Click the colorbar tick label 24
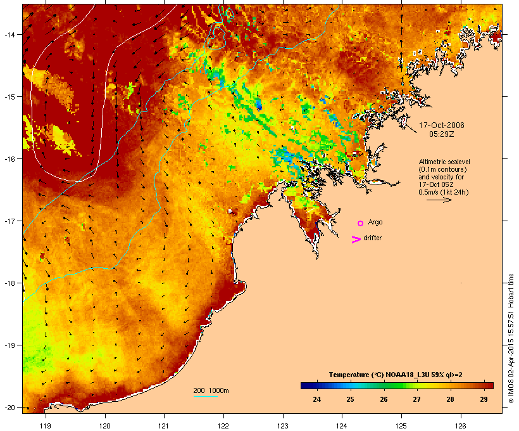 [x=316, y=399]
